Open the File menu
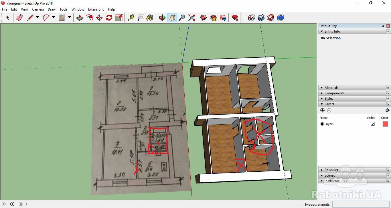This screenshot has height=208, width=391. point(5,9)
